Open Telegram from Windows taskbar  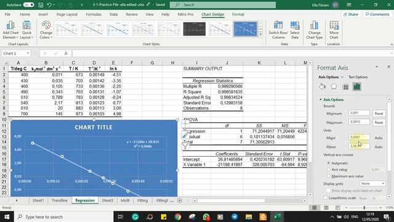pyautogui.click(x=235, y=216)
